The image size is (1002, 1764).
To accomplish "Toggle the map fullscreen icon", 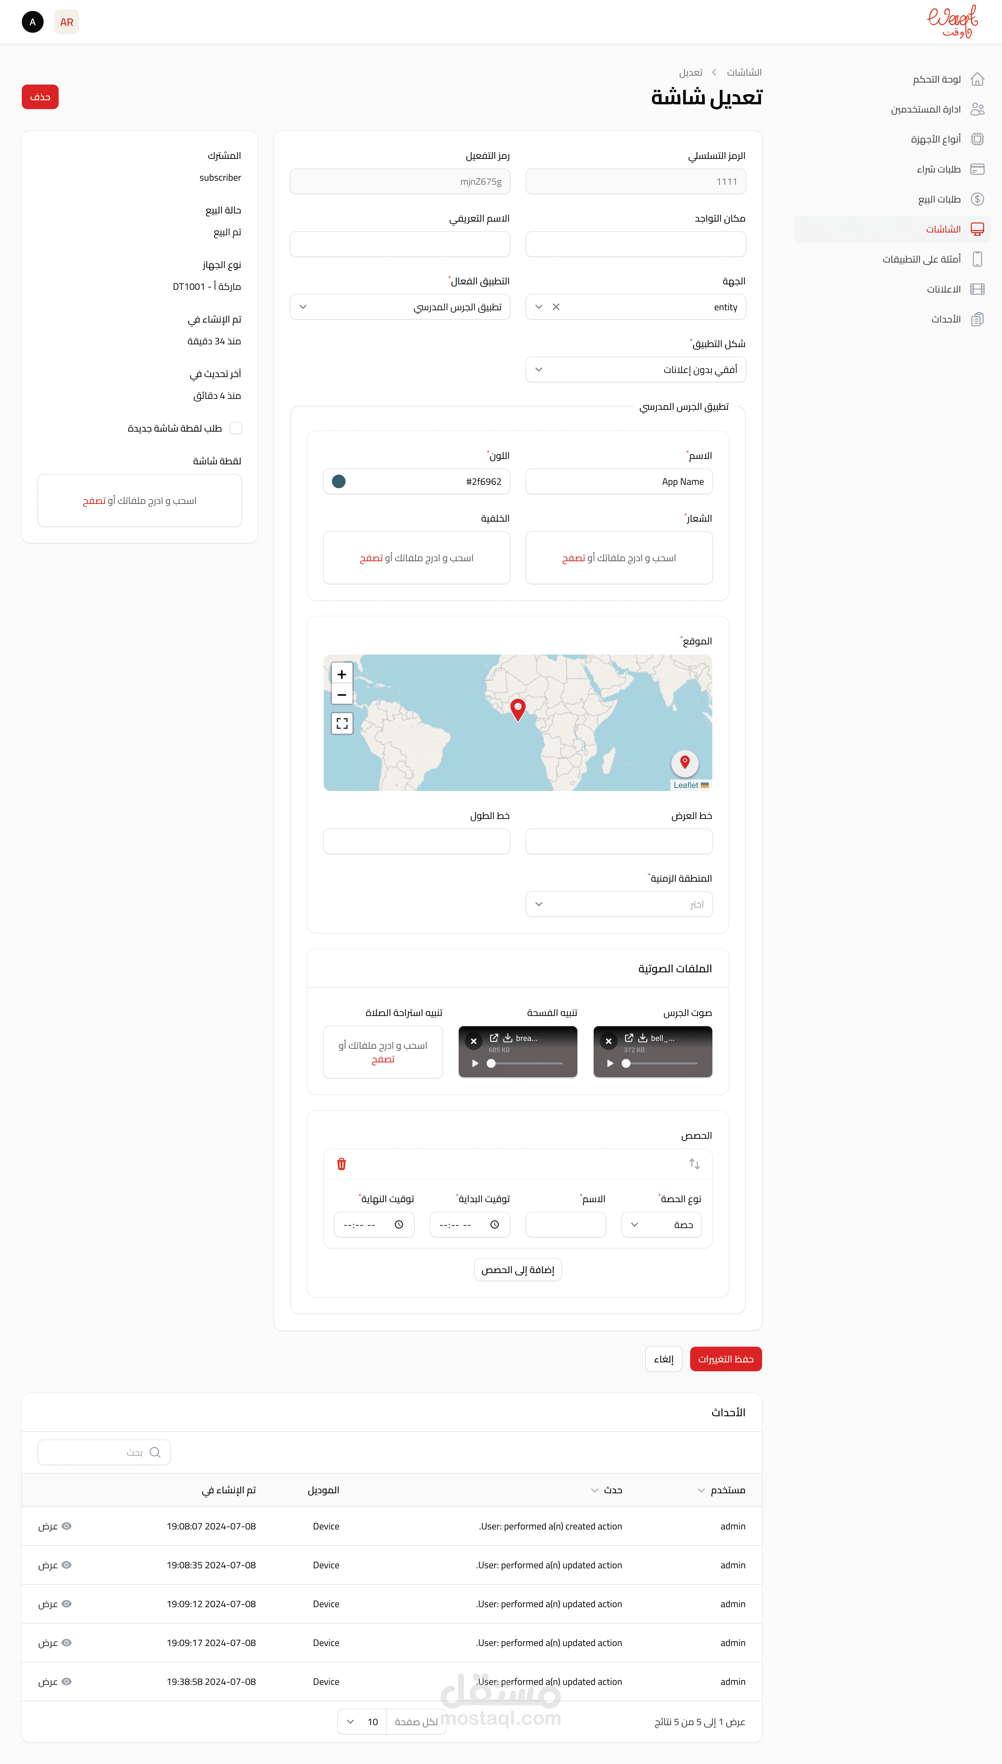I will tap(342, 723).
